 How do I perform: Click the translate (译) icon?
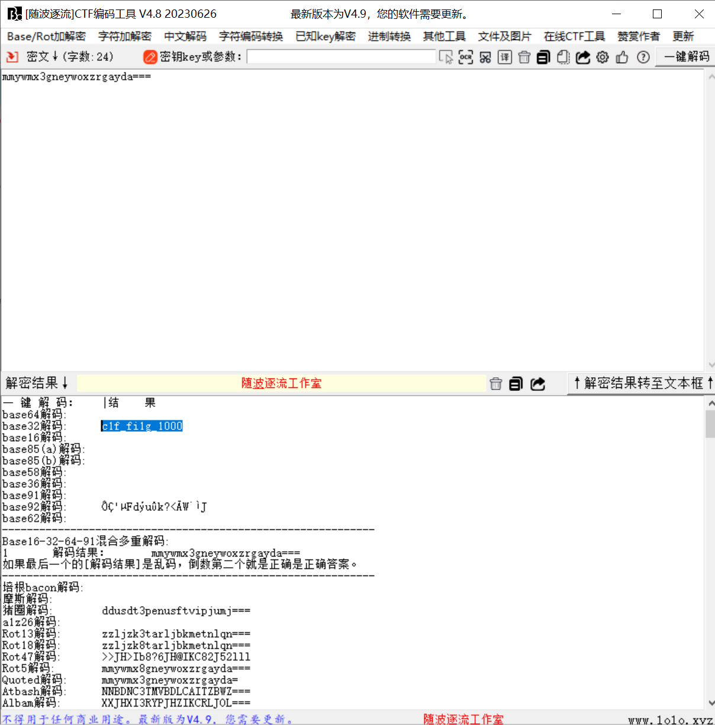pos(505,57)
